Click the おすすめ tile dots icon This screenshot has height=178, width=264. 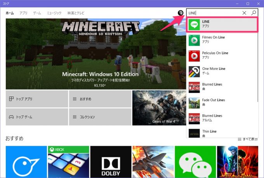click(x=75, y=99)
